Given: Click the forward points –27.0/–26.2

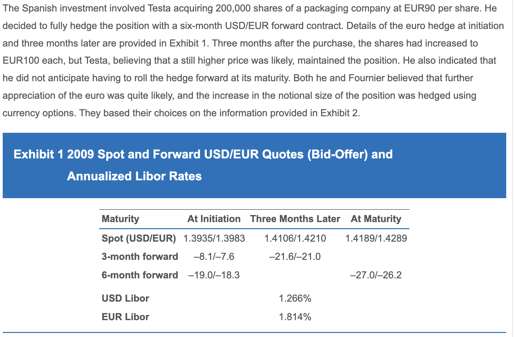Looking at the screenshot, I should pos(376,275).
